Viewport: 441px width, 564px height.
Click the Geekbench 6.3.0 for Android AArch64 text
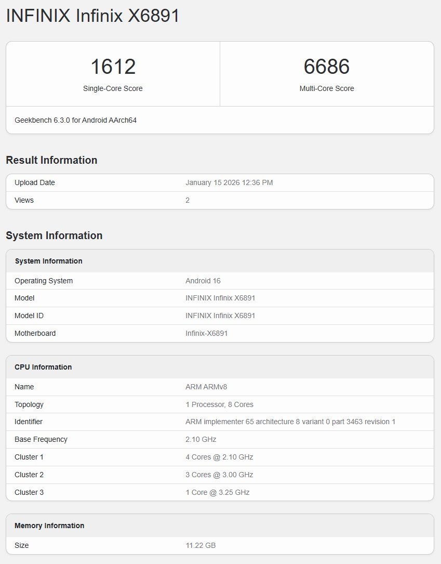point(75,120)
